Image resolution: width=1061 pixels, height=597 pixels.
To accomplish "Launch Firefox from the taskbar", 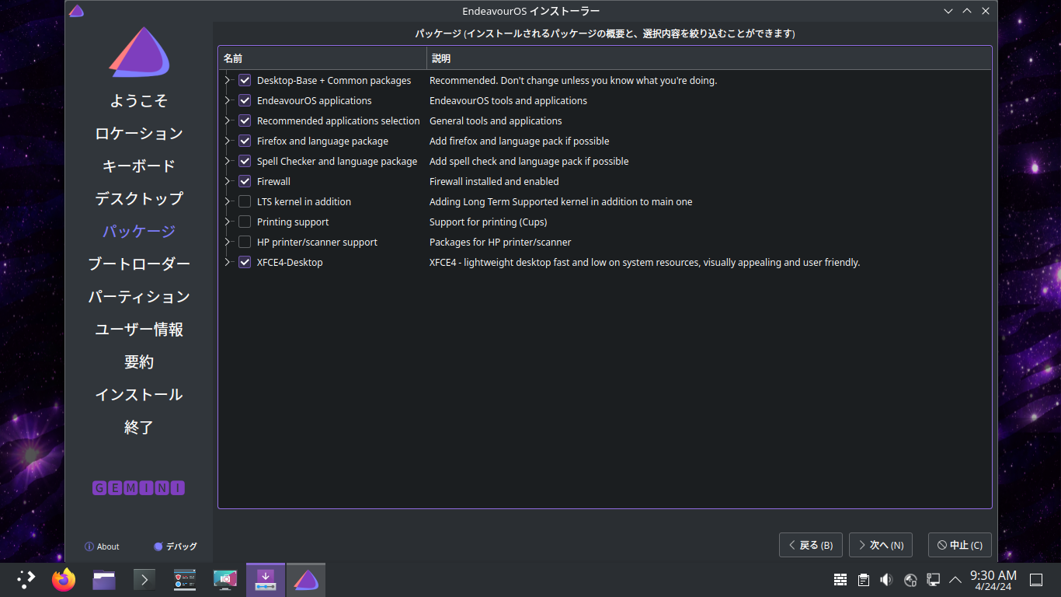I will 64,579.
